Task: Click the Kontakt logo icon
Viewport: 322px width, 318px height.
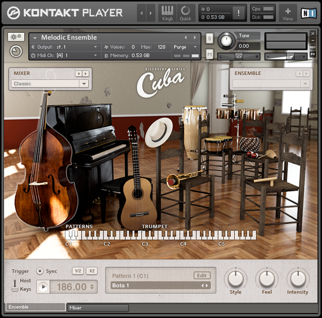Action: (x=13, y=13)
